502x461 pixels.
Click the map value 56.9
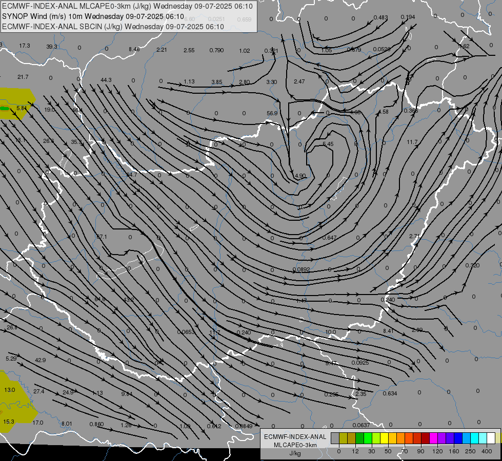272,113
